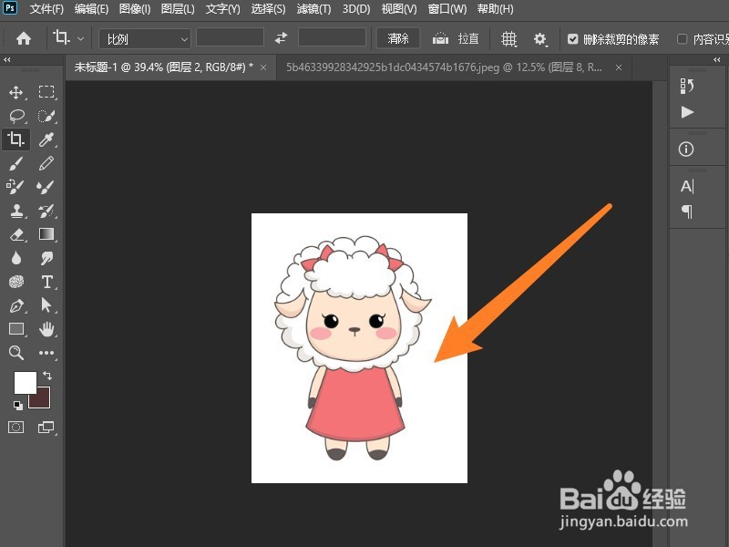Click the 拉直 straighten button
This screenshot has height=547, width=729.
click(456, 38)
